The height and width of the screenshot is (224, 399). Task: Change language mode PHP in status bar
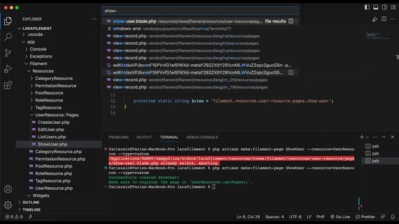320,217
